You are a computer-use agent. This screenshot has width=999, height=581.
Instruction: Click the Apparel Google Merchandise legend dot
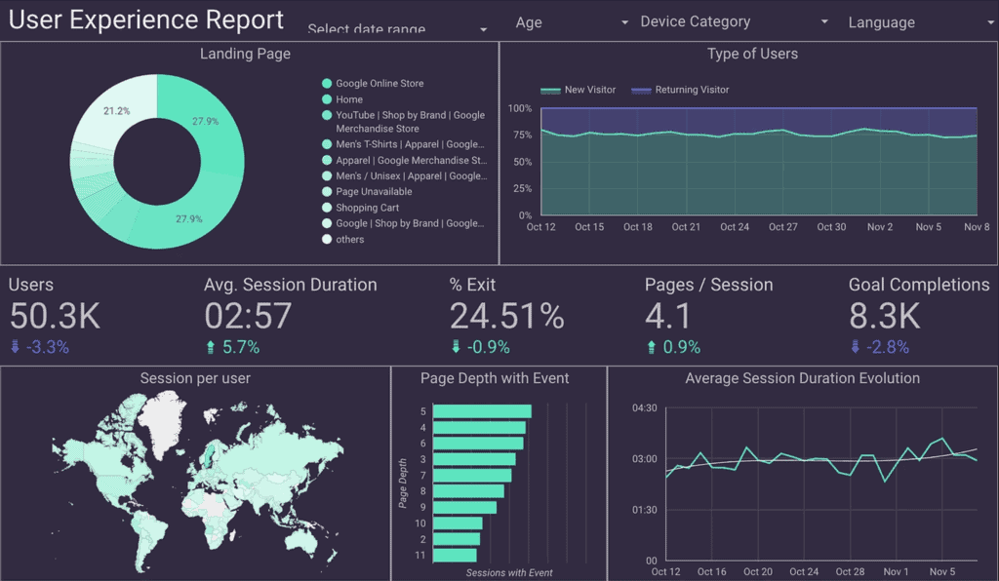327,161
